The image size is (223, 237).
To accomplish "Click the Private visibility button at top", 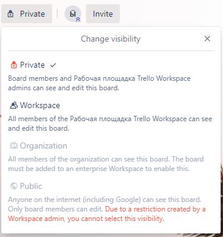I will [27, 14].
